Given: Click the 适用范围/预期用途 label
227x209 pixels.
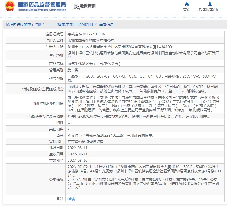Looking at the screenshot, I should [x=48, y=104].
